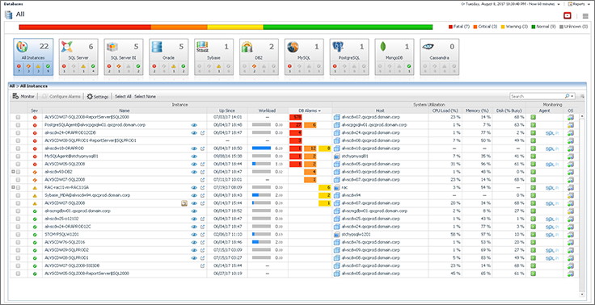Viewport: 595px width, 305px height.
Task: Click the Select All button
Action: point(123,97)
